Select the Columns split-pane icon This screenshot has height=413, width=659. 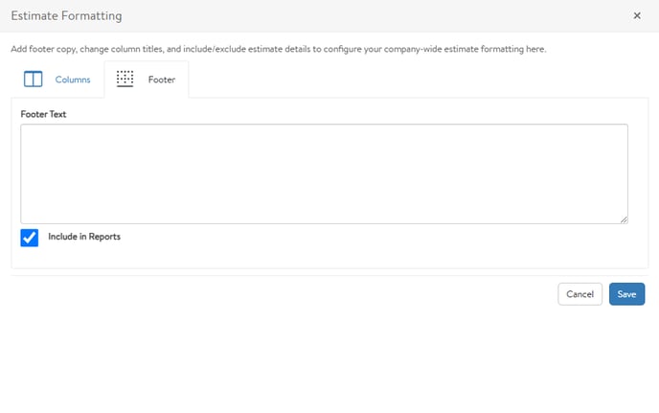34,80
